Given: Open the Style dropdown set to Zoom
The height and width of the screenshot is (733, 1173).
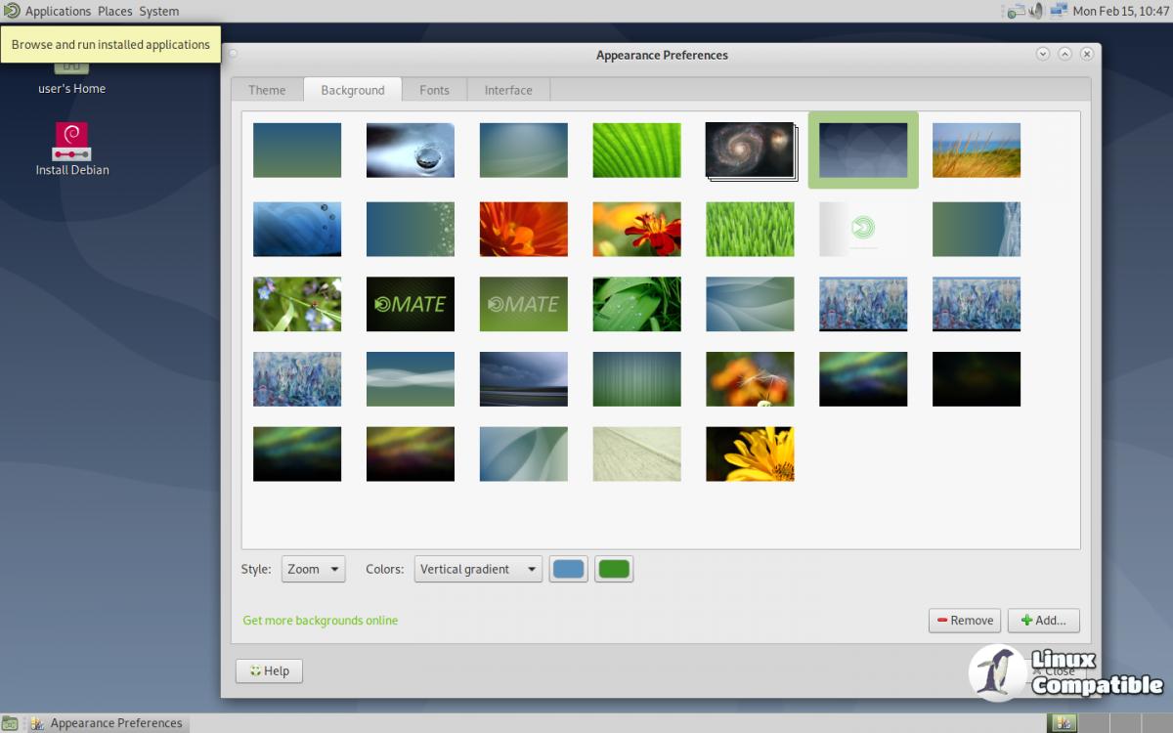Looking at the screenshot, I should point(313,569).
